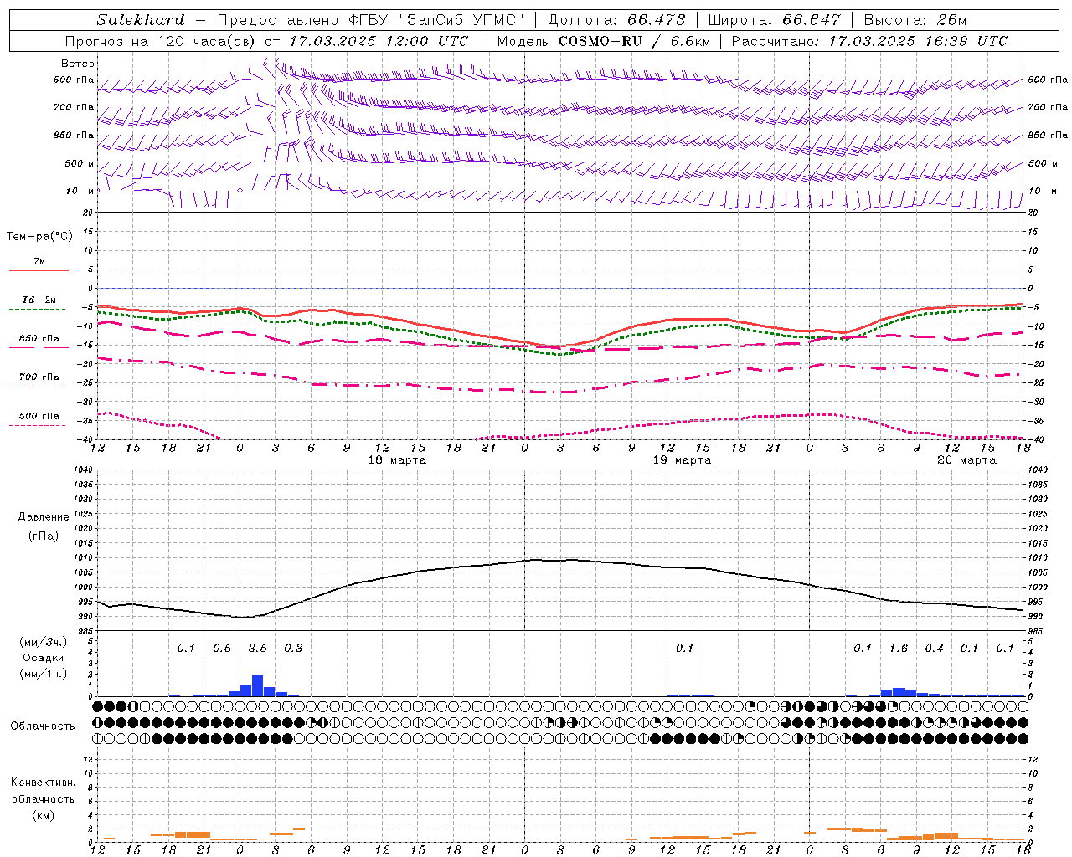The image size is (1072, 857).
Task: Click the 'Давление' pressure panel label
Action: tap(44, 517)
